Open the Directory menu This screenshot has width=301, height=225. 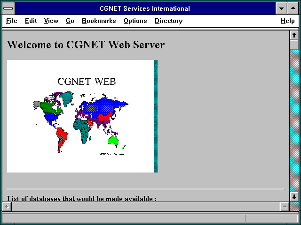tap(168, 21)
